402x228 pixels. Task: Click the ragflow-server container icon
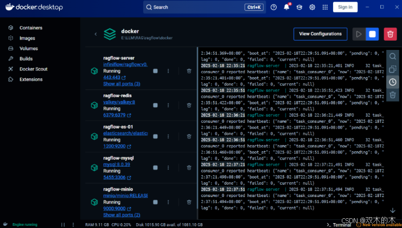point(94,71)
